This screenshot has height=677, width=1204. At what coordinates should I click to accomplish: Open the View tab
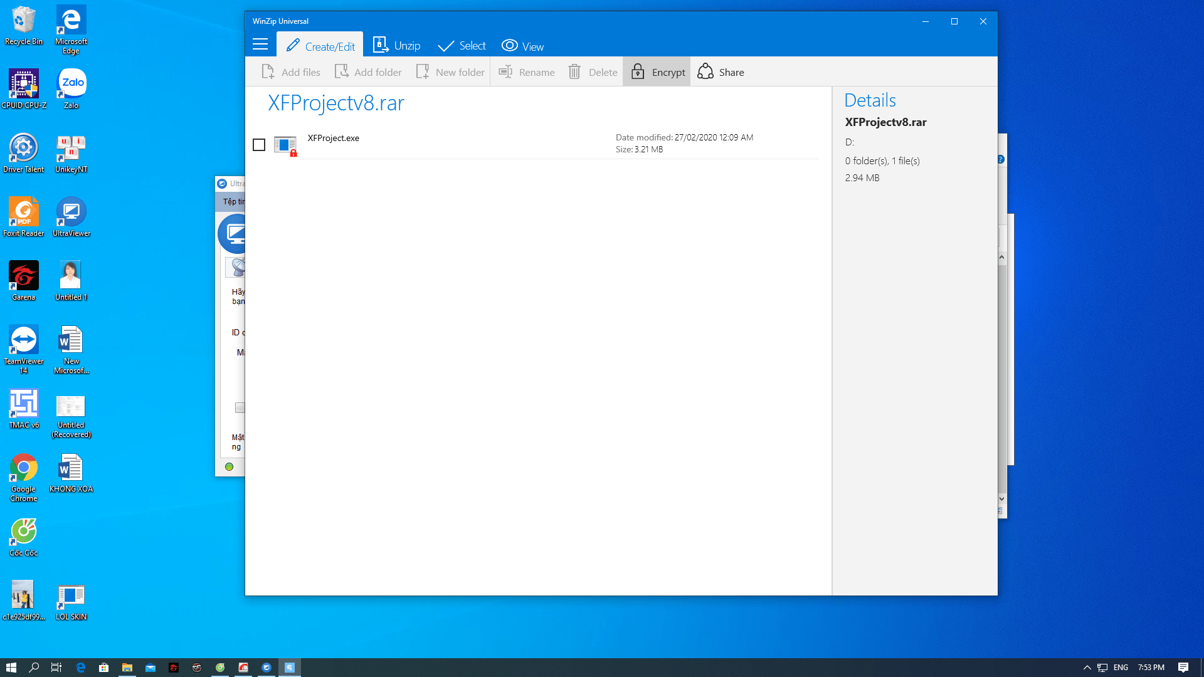point(522,46)
